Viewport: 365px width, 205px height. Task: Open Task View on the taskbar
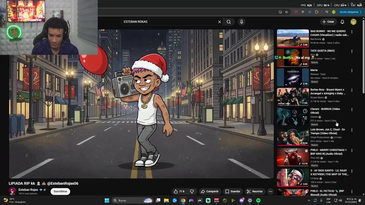click(x=158, y=200)
